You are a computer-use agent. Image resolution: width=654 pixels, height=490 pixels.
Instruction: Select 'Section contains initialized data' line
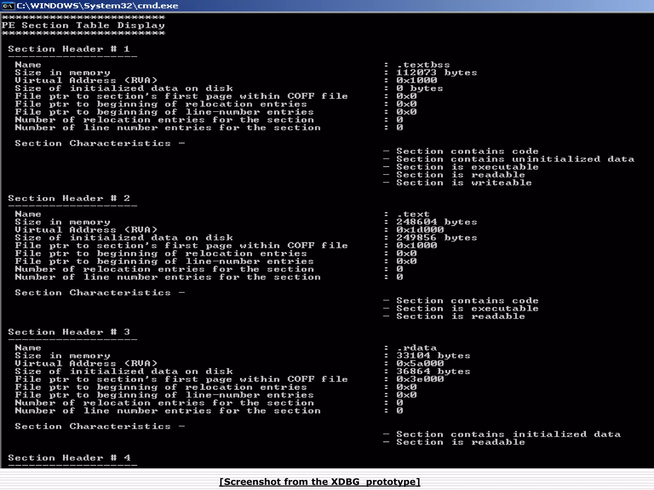coord(508,434)
